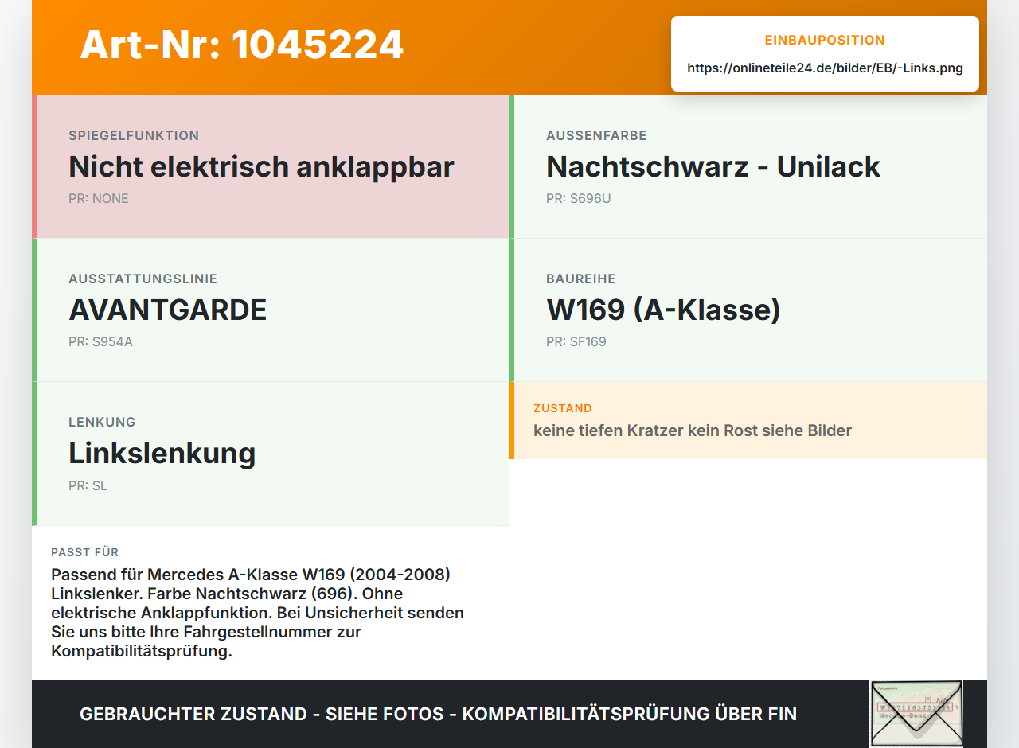
Task: Select the PASST FÜR label
Action: 85,552
